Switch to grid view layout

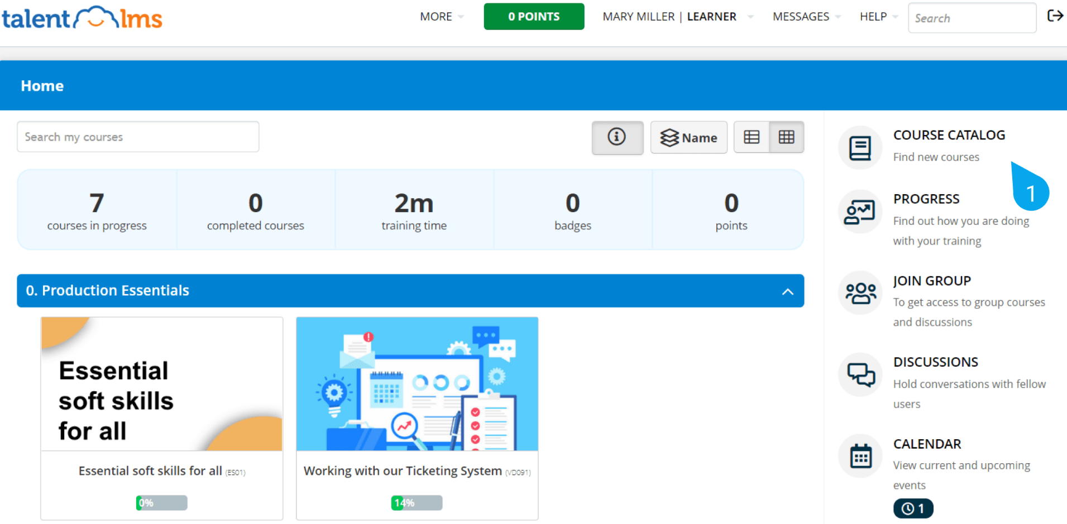(786, 137)
